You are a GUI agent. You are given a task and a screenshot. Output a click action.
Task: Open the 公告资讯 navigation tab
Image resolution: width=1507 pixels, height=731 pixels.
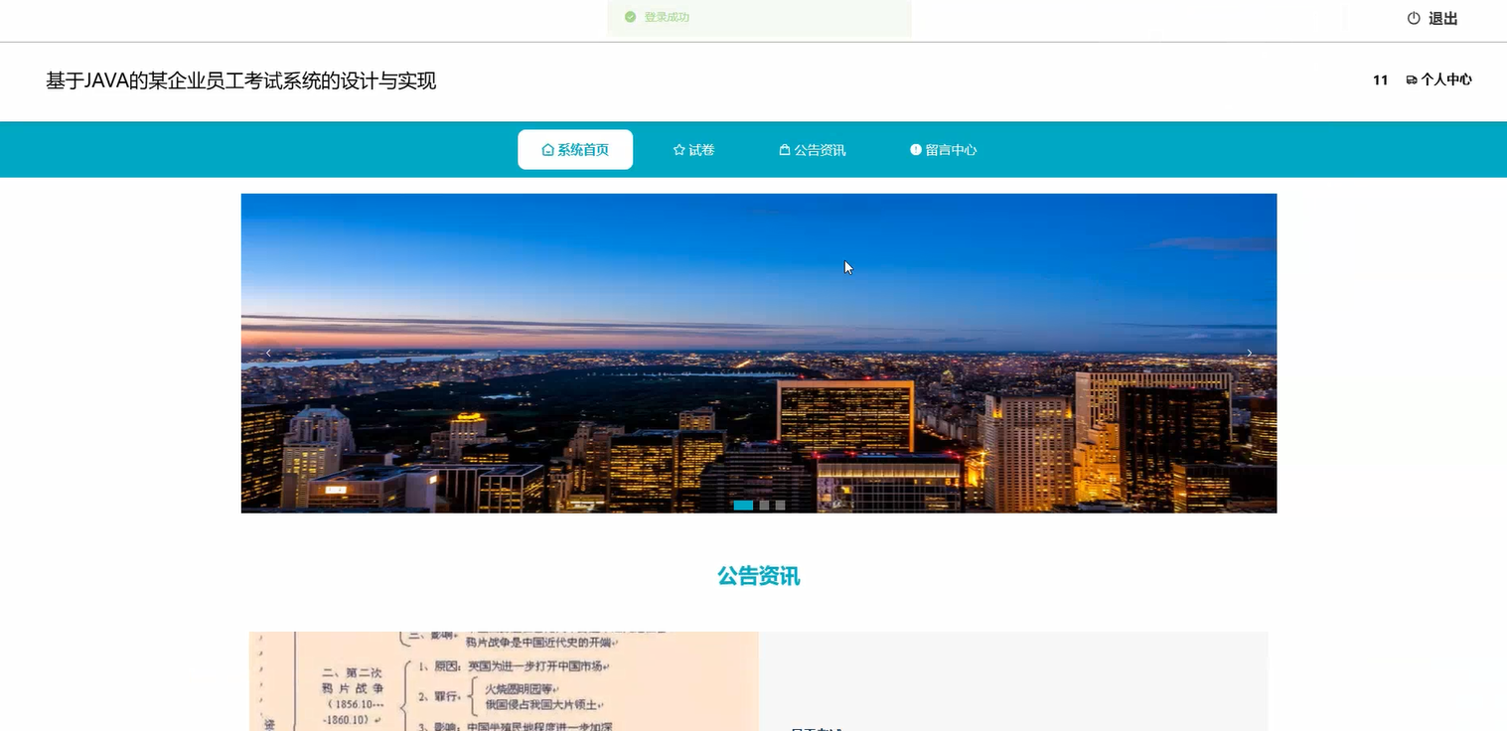coord(819,149)
